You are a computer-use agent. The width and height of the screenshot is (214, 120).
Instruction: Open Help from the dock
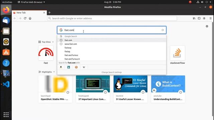[x=6, y=63]
